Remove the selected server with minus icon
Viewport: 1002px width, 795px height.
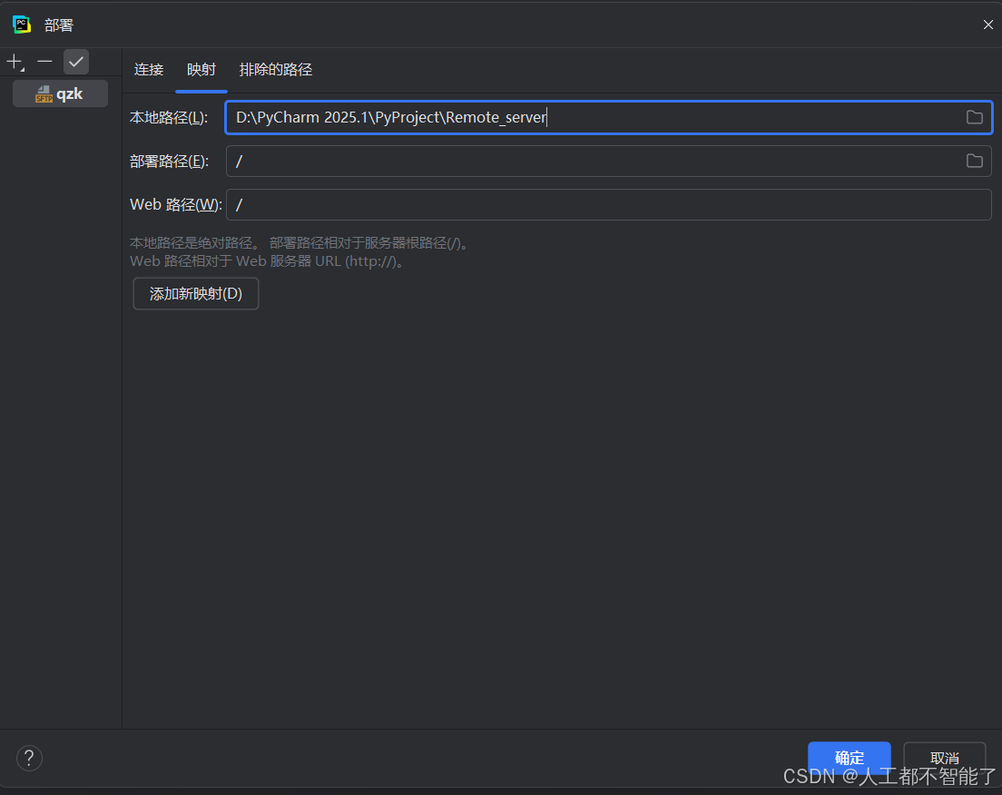pos(45,62)
